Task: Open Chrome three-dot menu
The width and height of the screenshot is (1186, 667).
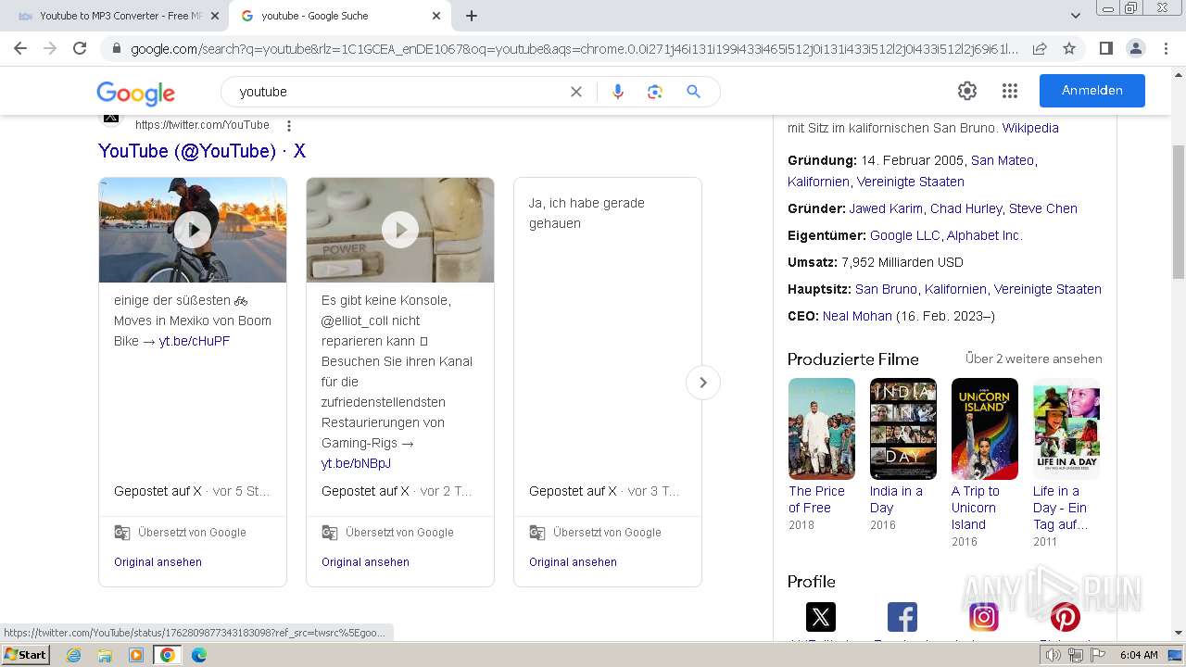Action: [1166, 48]
